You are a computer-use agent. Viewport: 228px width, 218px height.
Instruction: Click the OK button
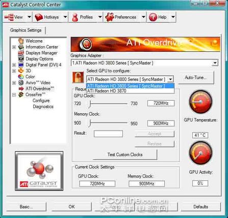(71, 207)
